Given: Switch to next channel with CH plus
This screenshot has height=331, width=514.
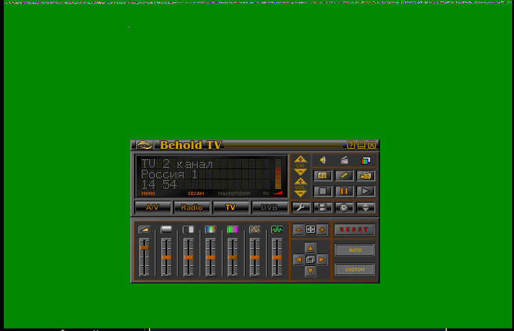Looking at the screenshot, I should (x=301, y=159).
